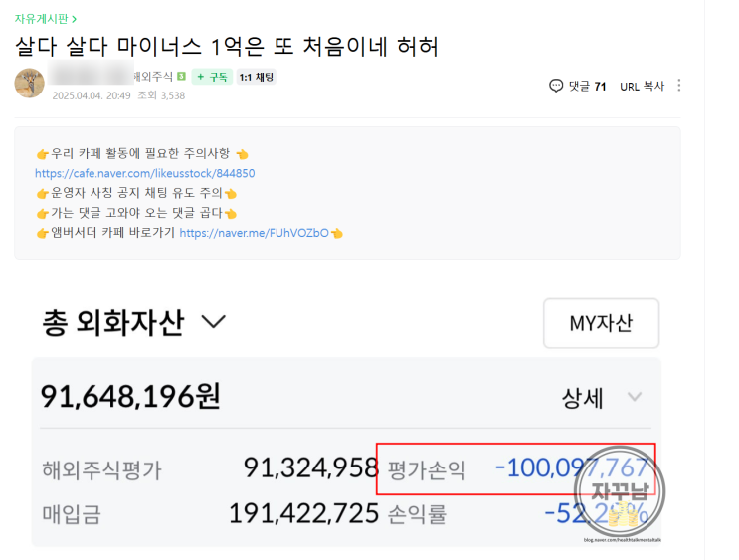Click the 평가손익 label in red box

[427, 468]
